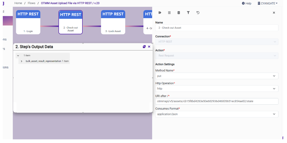This screenshot has width=287, height=143.
Task: Open the CYANGATE account menu
Action: tap(267, 3)
